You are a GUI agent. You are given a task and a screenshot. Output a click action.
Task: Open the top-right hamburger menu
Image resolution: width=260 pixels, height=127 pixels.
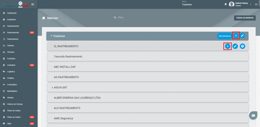coord(256,4)
